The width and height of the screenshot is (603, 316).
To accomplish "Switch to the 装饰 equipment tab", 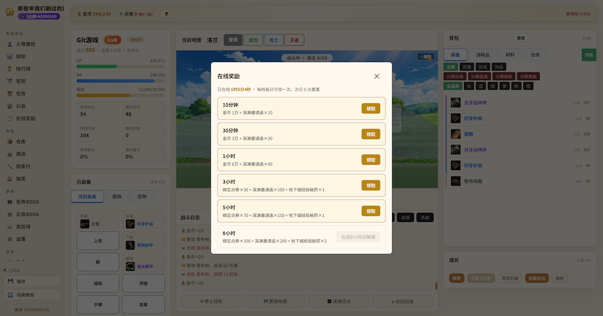I will (117, 197).
